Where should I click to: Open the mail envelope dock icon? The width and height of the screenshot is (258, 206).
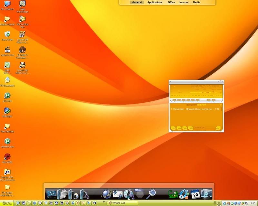point(117,194)
